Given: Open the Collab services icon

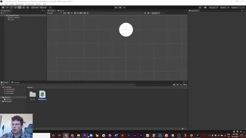Looking at the screenshot, I should pos(200,8).
